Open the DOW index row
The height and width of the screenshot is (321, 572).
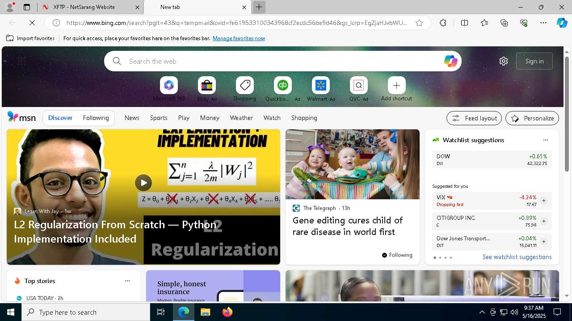492,160
